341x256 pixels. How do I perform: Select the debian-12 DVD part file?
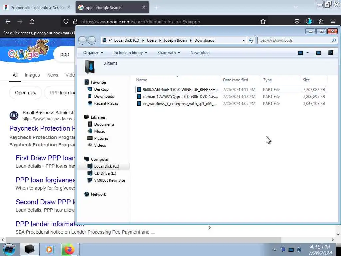230,97
